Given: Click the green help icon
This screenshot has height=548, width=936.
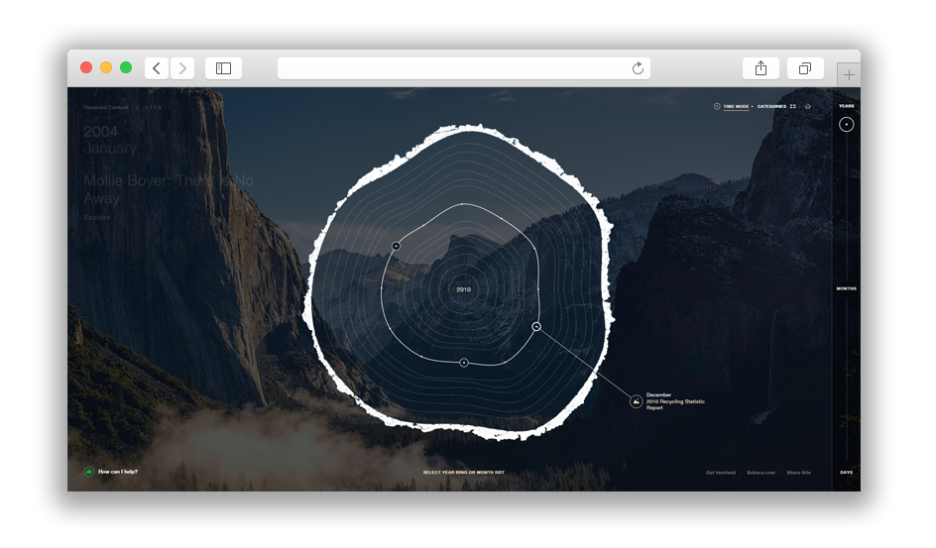Looking at the screenshot, I should coord(89,473).
